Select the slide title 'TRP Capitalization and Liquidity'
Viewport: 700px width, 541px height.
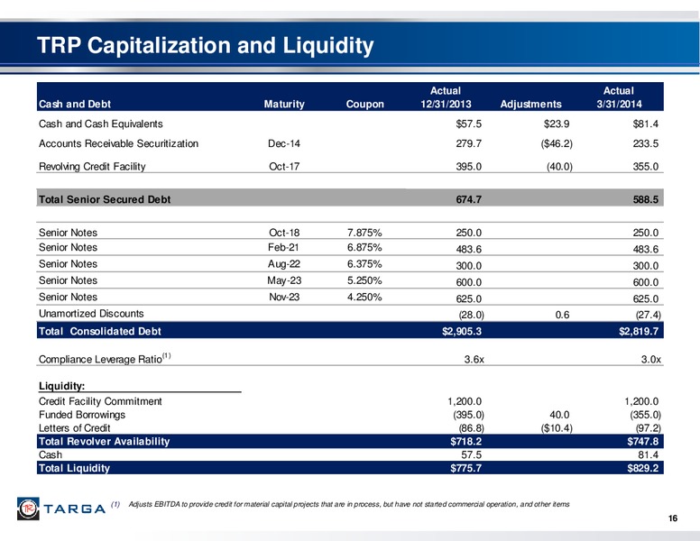(206, 45)
